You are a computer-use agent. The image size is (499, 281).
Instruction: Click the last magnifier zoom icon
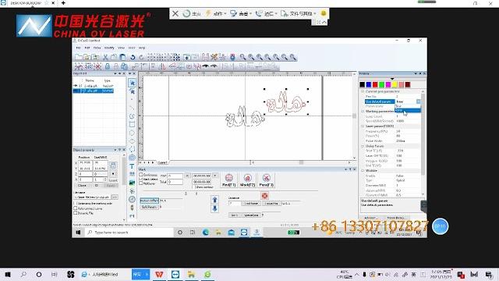[x=293, y=57]
